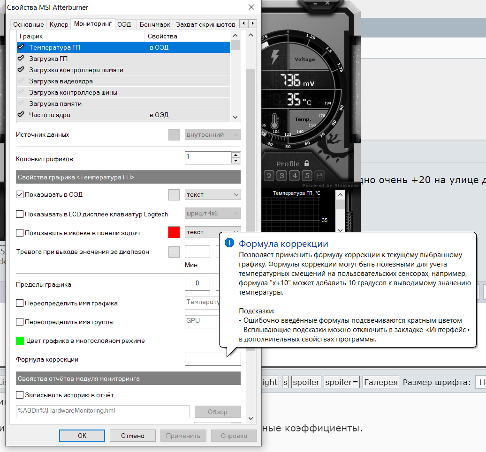Enable the Загрузка памяти graph checkmark
Image resolution: width=486 pixels, height=452 pixels.
(x=21, y=104)
